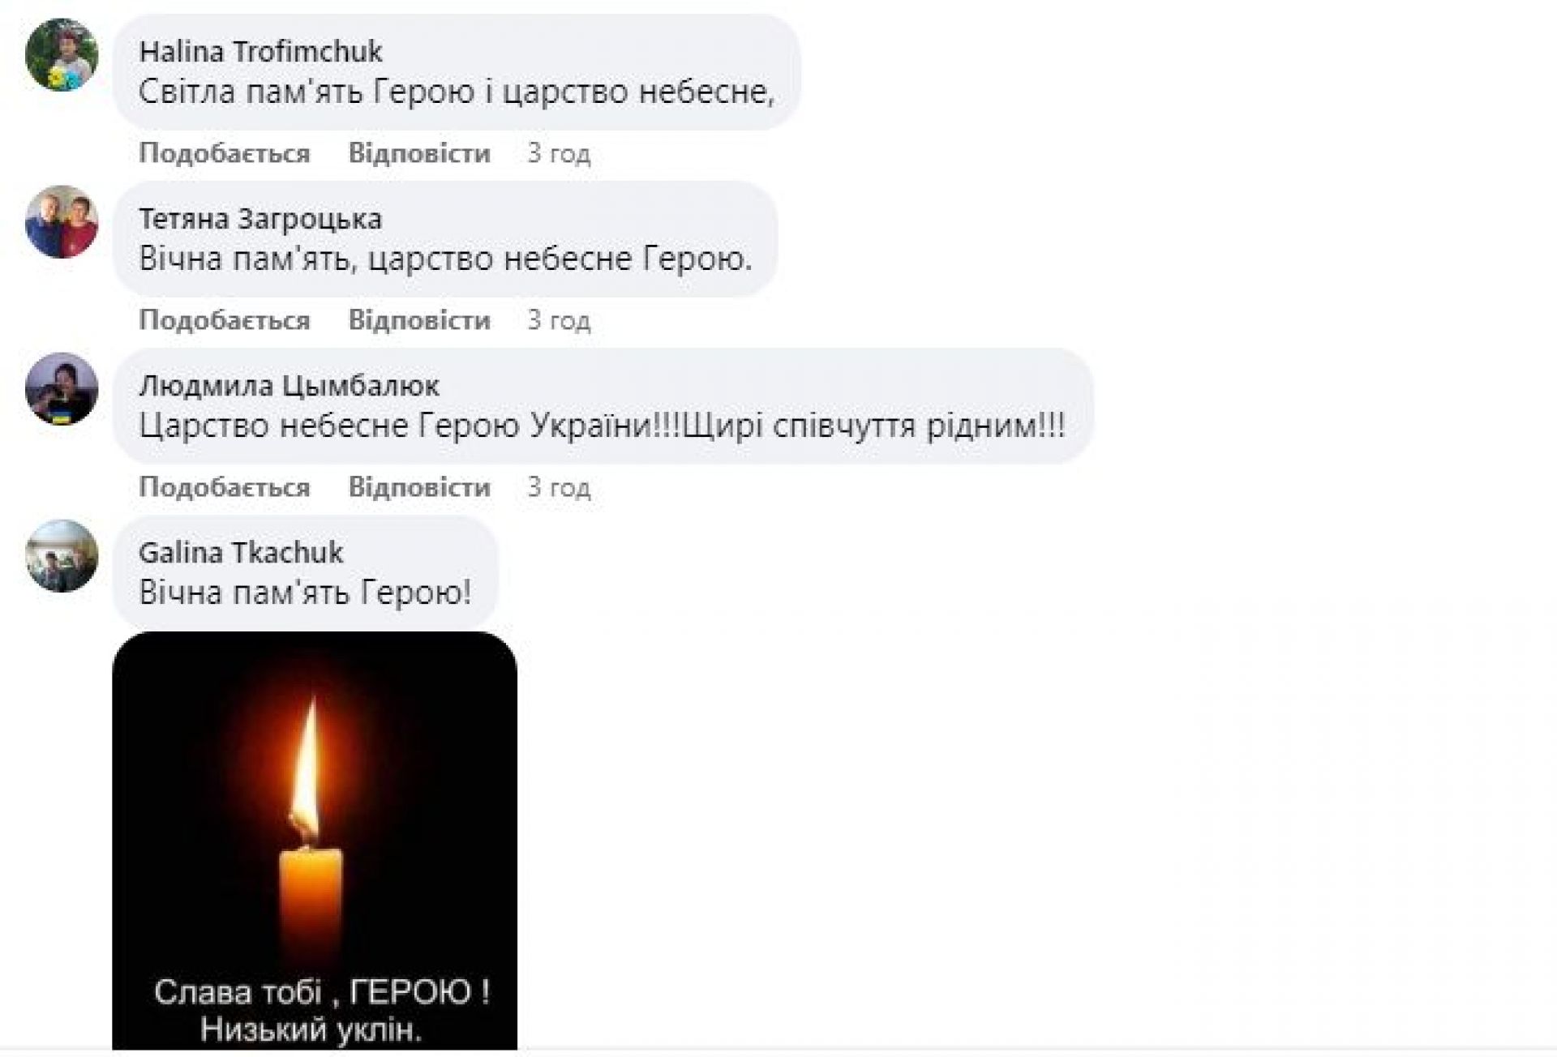Click the Тетяна Загроцька name link
Viewport: 1557px width, 1057px height.
click(x=260, y=219)
